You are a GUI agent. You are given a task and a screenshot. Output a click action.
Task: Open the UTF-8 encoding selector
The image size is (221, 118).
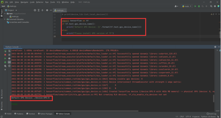point(188,117)
